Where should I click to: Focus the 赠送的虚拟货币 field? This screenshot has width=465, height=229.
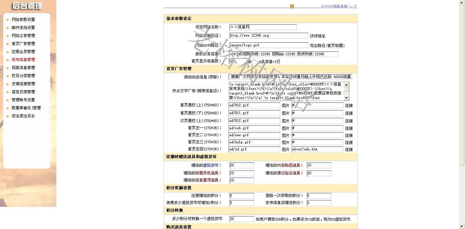[242, 165]
